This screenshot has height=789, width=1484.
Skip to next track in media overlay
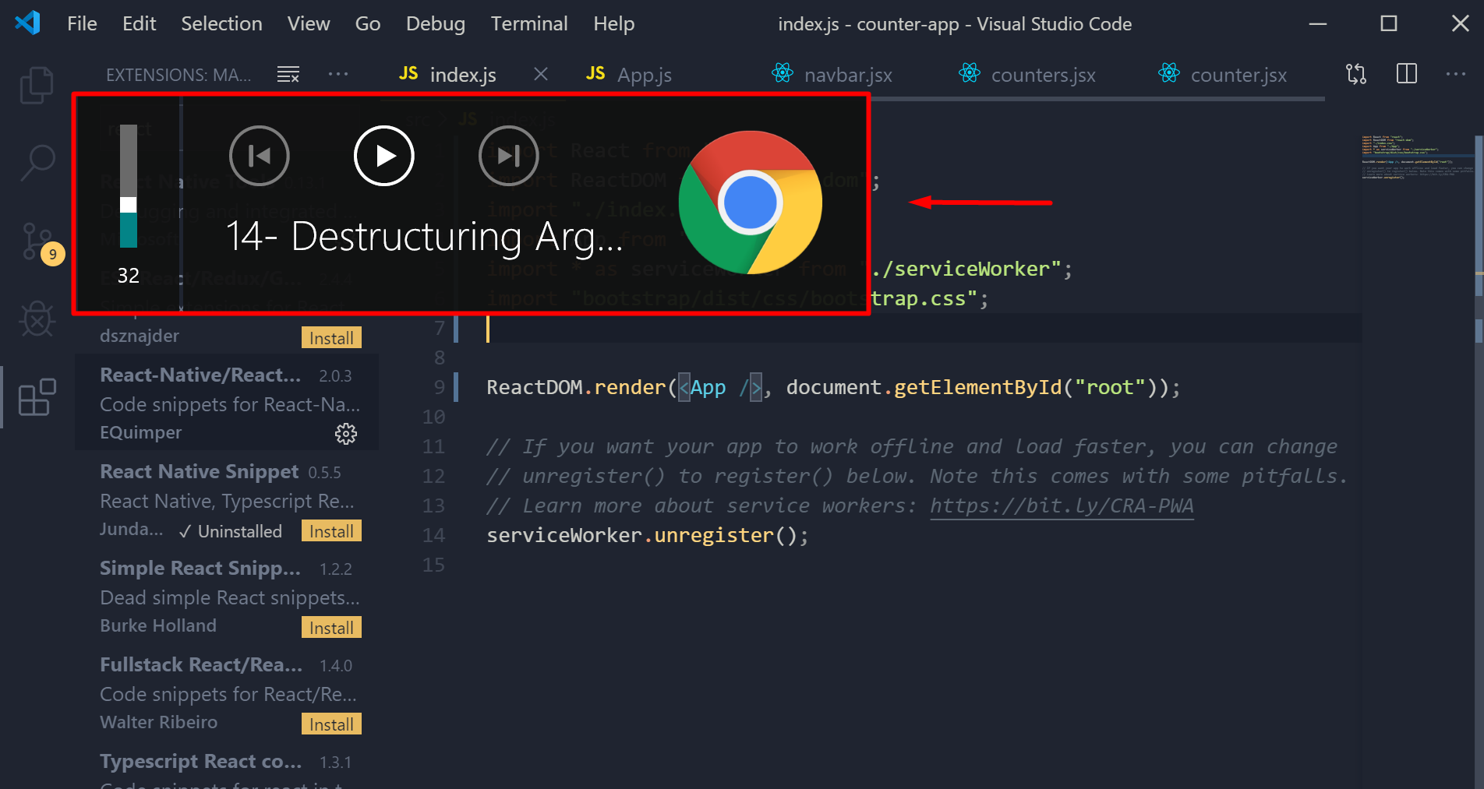click(x=509, y=156)
